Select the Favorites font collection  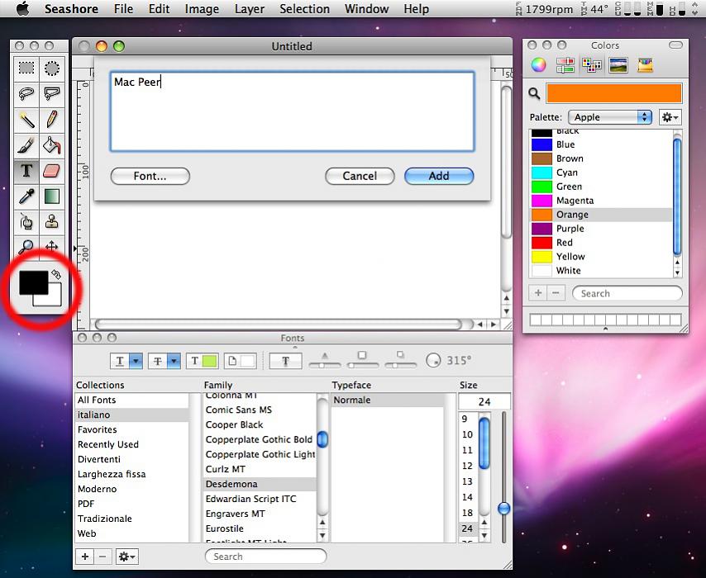(132, 429)
